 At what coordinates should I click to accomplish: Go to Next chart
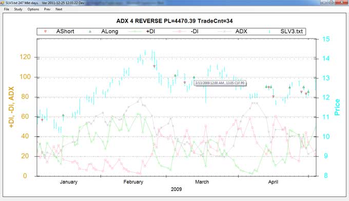coord(59,9)
